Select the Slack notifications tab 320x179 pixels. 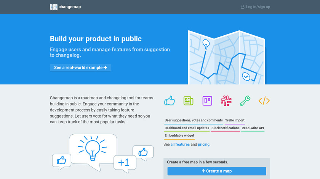click(226, 128)
